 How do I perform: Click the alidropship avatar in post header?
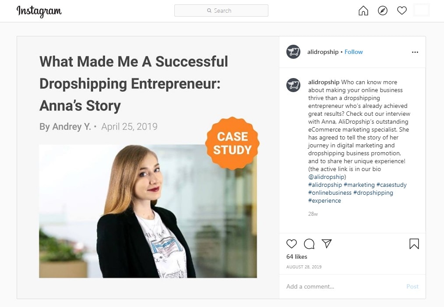[x=293, y=52]
